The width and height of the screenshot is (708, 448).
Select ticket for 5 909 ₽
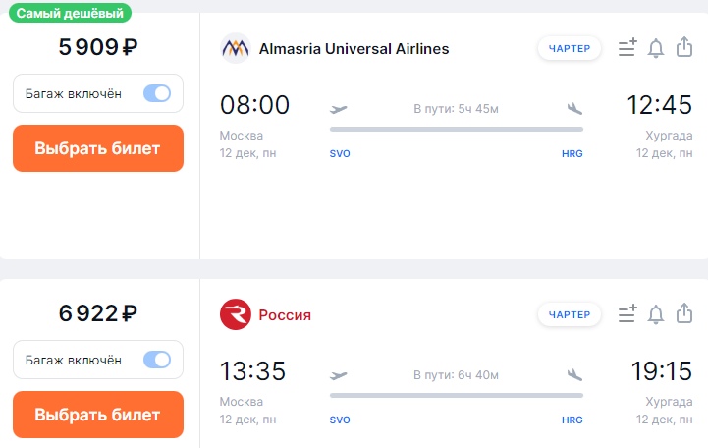tap(97, 148)
